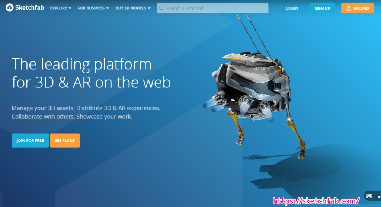Viewport: 381px width, 207px height.
Task: Open the See Plans button
Action: (65, 141)
